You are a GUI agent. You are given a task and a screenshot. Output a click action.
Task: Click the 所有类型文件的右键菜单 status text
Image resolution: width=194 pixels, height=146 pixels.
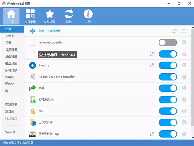pos(18,143)
